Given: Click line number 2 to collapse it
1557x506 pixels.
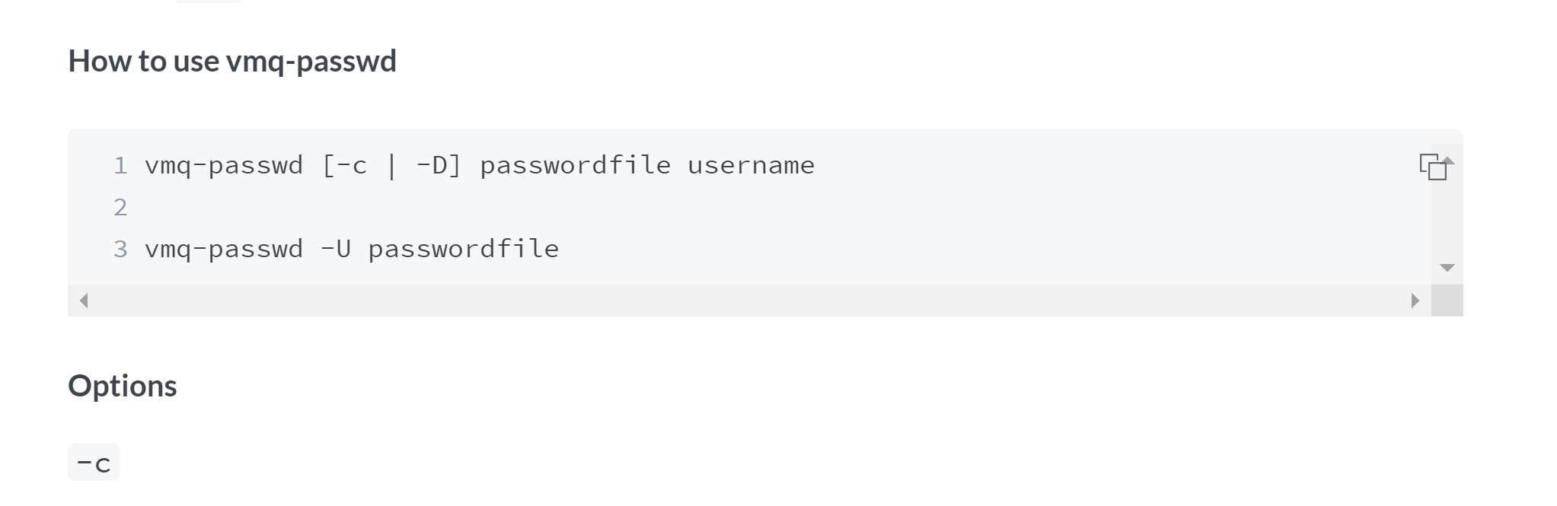Looking at the screenshot, I should (120, 207).
